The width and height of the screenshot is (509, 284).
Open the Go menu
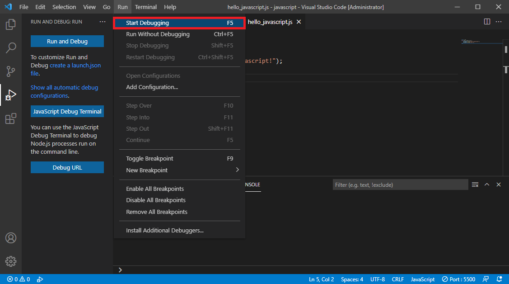point(107,7)
